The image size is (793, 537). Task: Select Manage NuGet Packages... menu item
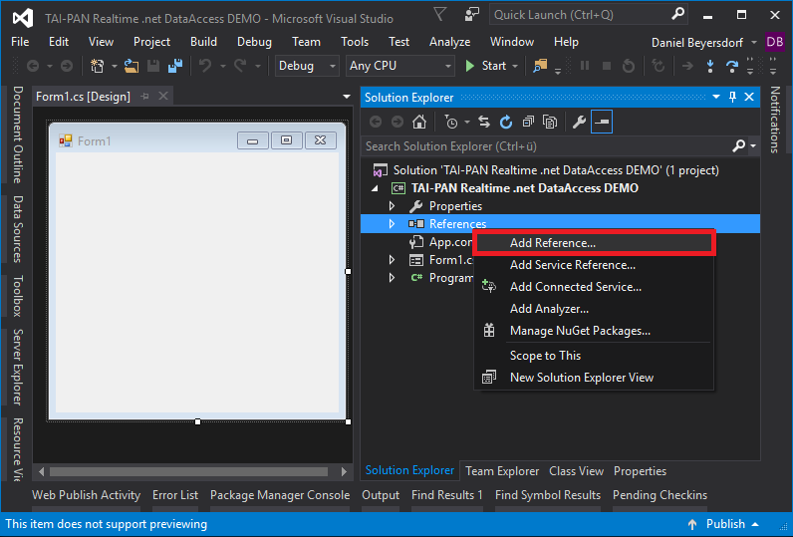coord(594,331)
